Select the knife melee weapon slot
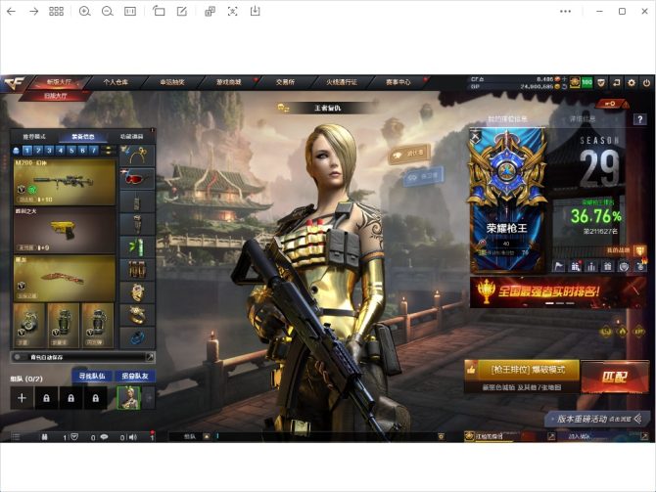This screenshot has height=492, width=656. (x=65, y=279)
